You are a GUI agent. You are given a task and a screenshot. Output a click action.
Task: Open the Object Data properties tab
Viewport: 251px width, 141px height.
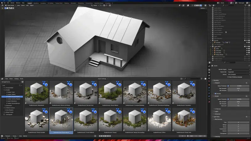click(209, 99)
